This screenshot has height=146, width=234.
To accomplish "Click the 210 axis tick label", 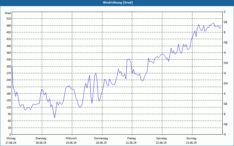I will pyautogui.click(x=9, y=87).
